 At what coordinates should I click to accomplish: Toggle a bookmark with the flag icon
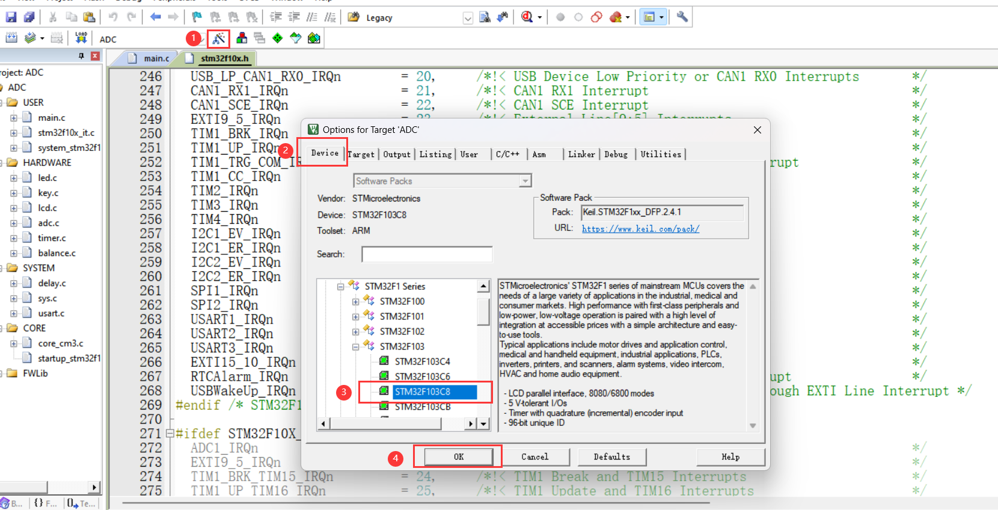click(x=197, y=17)
